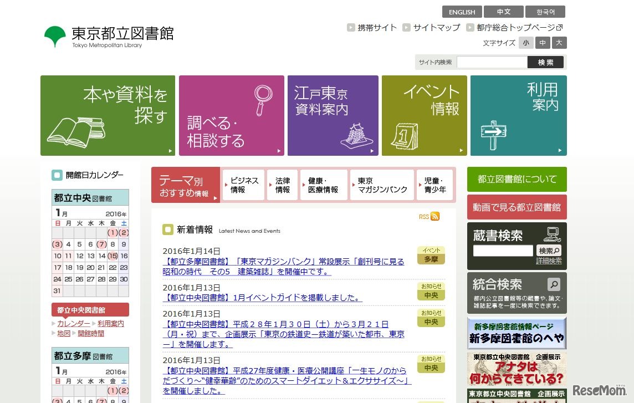Enable small text size with the 小 button
The width and height of the screenshot is (634, 403).
pyautogui.click(x=525, y=43)
